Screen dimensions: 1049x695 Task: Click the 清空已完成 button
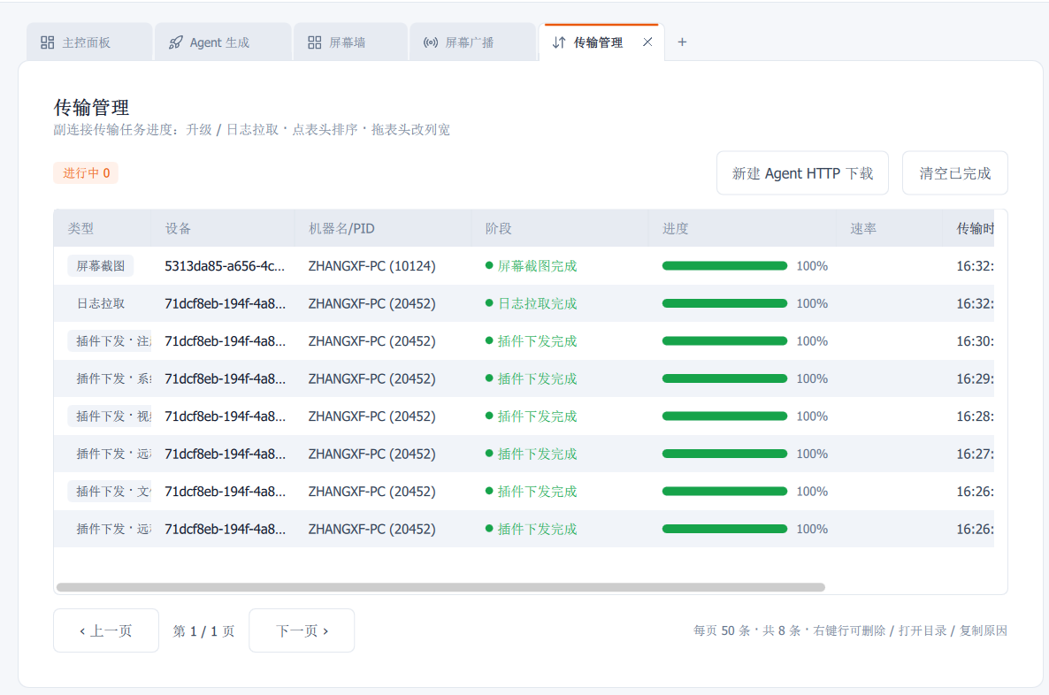(x=954, y=173)
